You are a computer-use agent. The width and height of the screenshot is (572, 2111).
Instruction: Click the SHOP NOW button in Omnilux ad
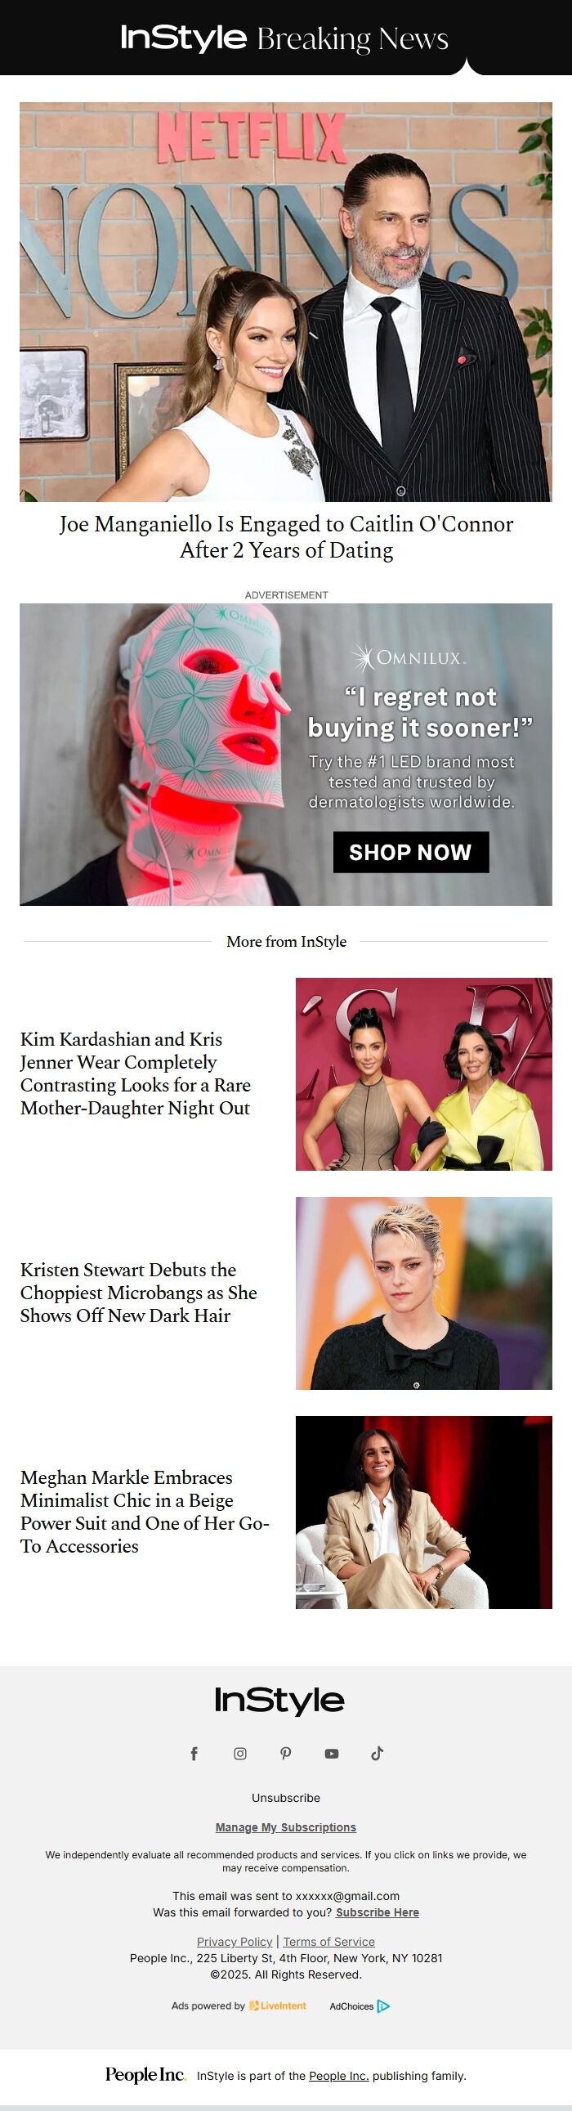(410, 852)
